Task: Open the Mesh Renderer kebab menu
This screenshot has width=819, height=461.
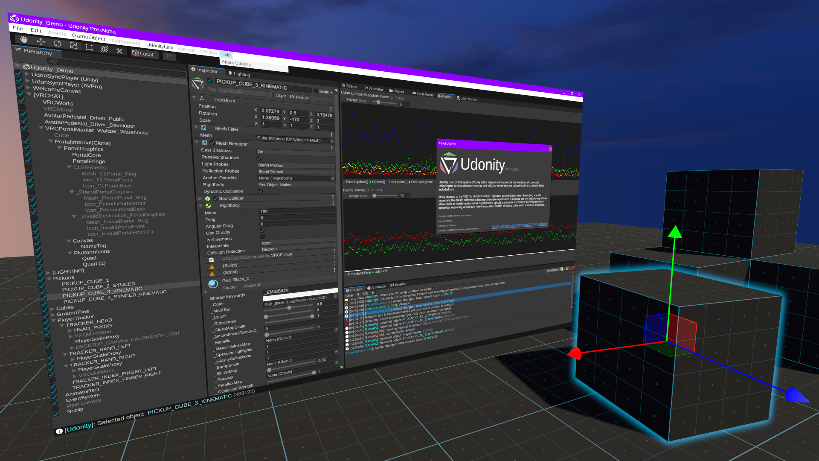Action: (x=332, y=148)
